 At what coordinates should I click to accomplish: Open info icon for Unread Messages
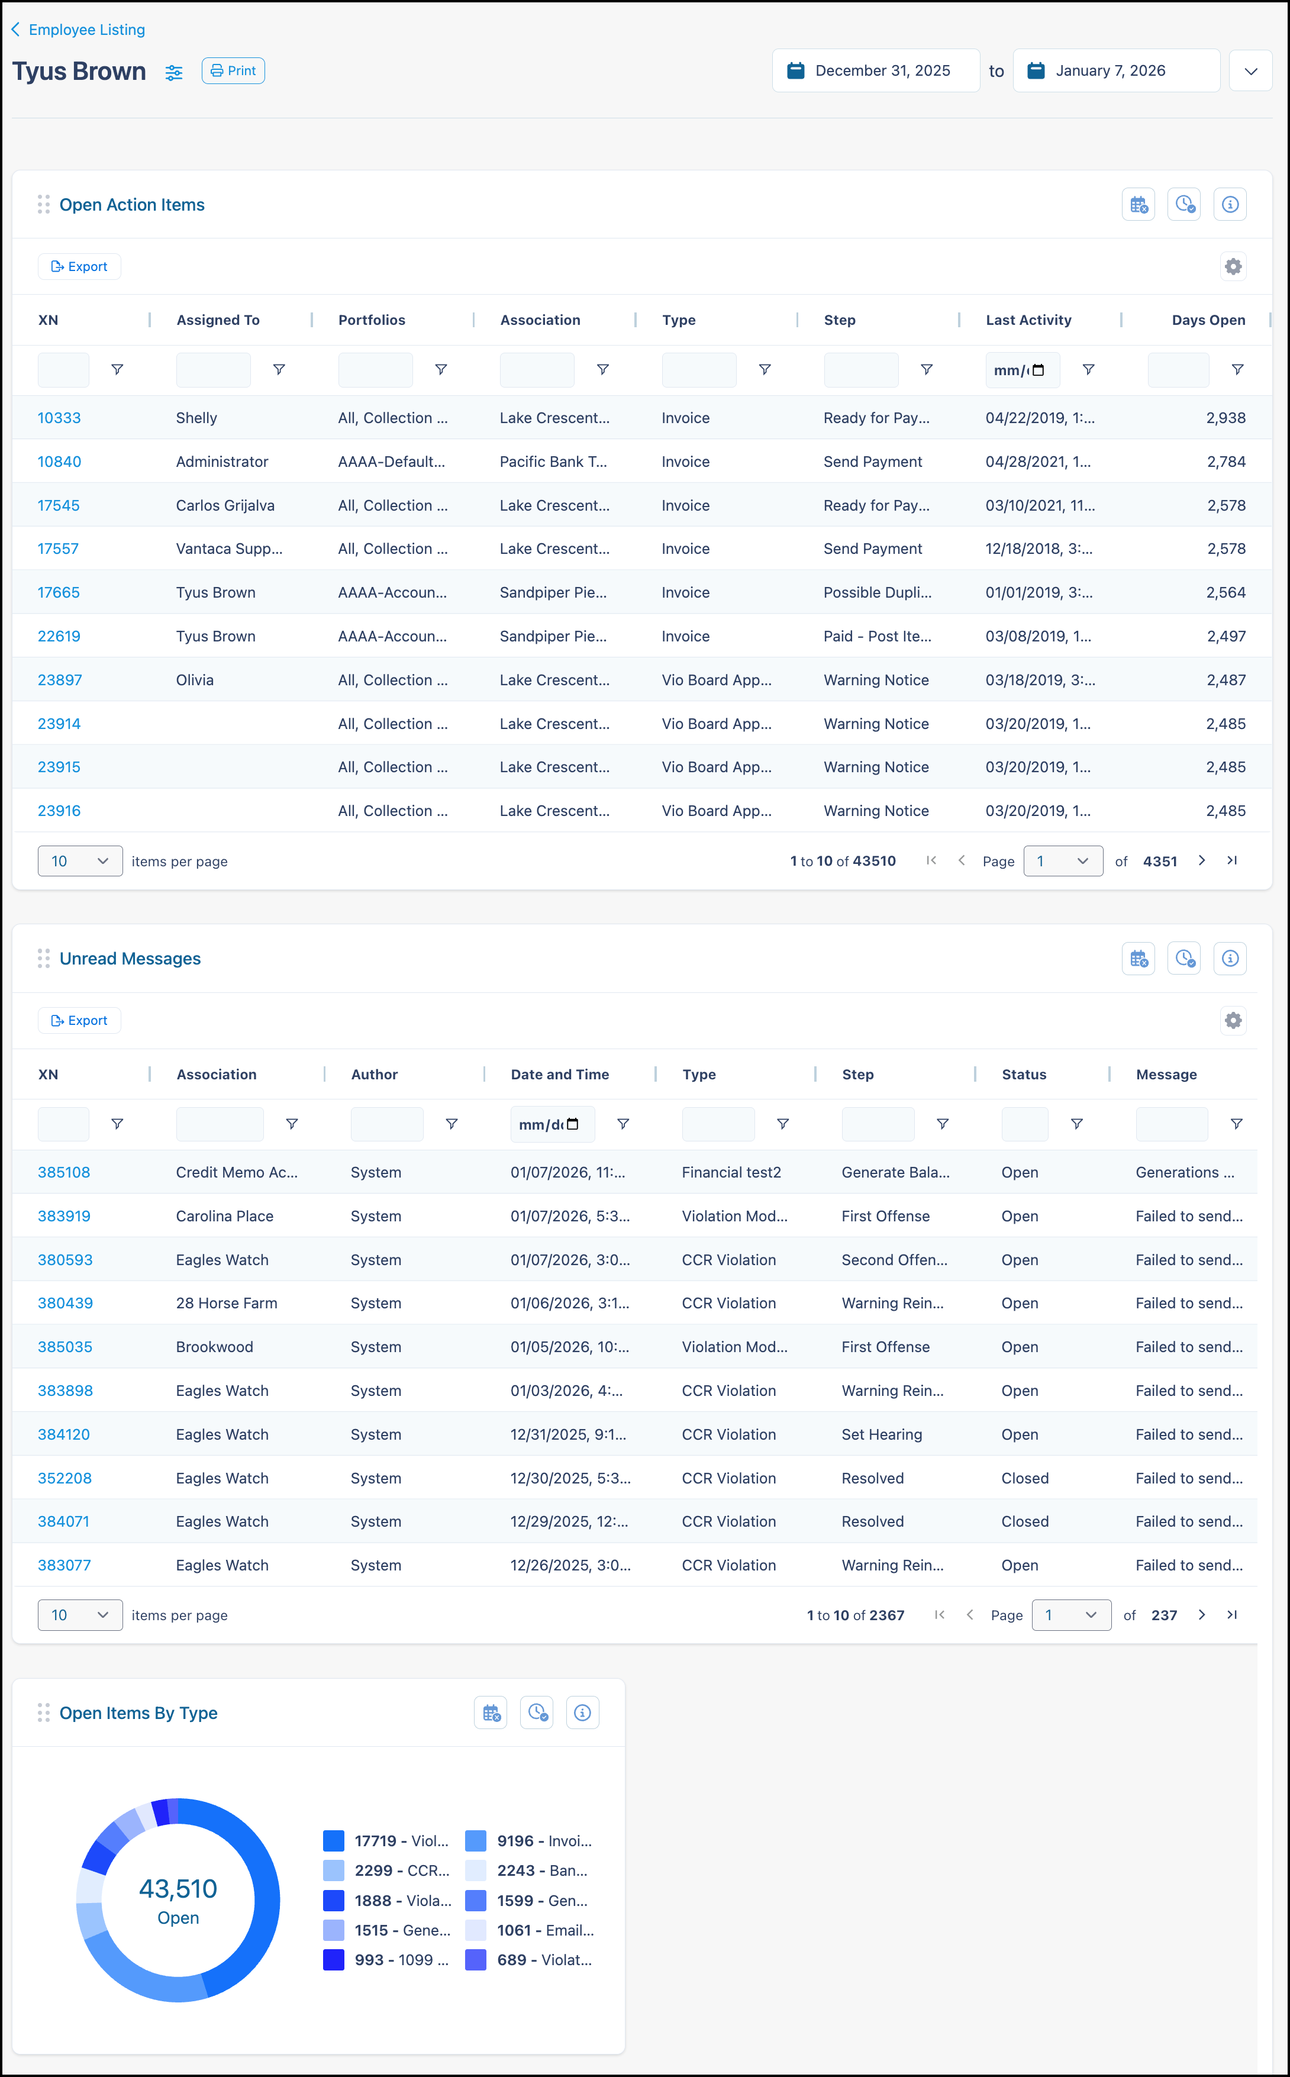[x=1230, y=959]
